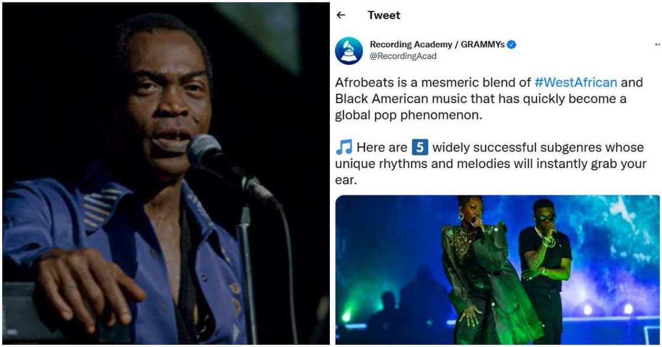The height and width of the screenshot is (347, 662).
Task: Click the blue number 5 emoji
Action: 420,148
